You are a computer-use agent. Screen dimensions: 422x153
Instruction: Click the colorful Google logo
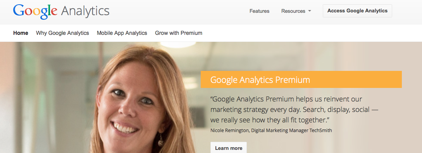[x=35, y=11]
